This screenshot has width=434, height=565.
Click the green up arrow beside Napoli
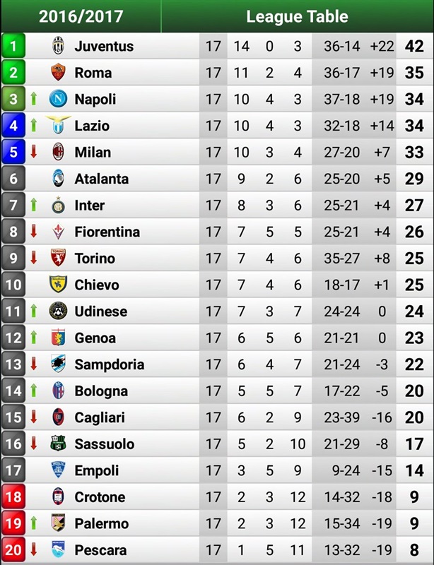pos(33,99)
